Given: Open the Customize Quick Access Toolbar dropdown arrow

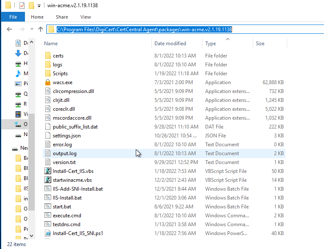Looking at the screenshot, I should 39,6.
